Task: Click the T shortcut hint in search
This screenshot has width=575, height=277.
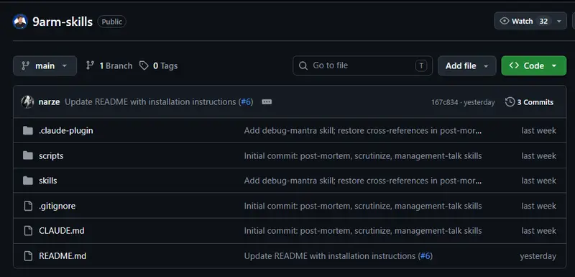Action: pos(421,65)
